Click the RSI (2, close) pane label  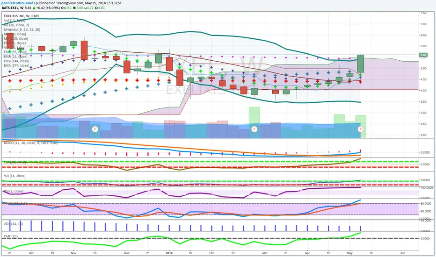[x=14, y=191]
